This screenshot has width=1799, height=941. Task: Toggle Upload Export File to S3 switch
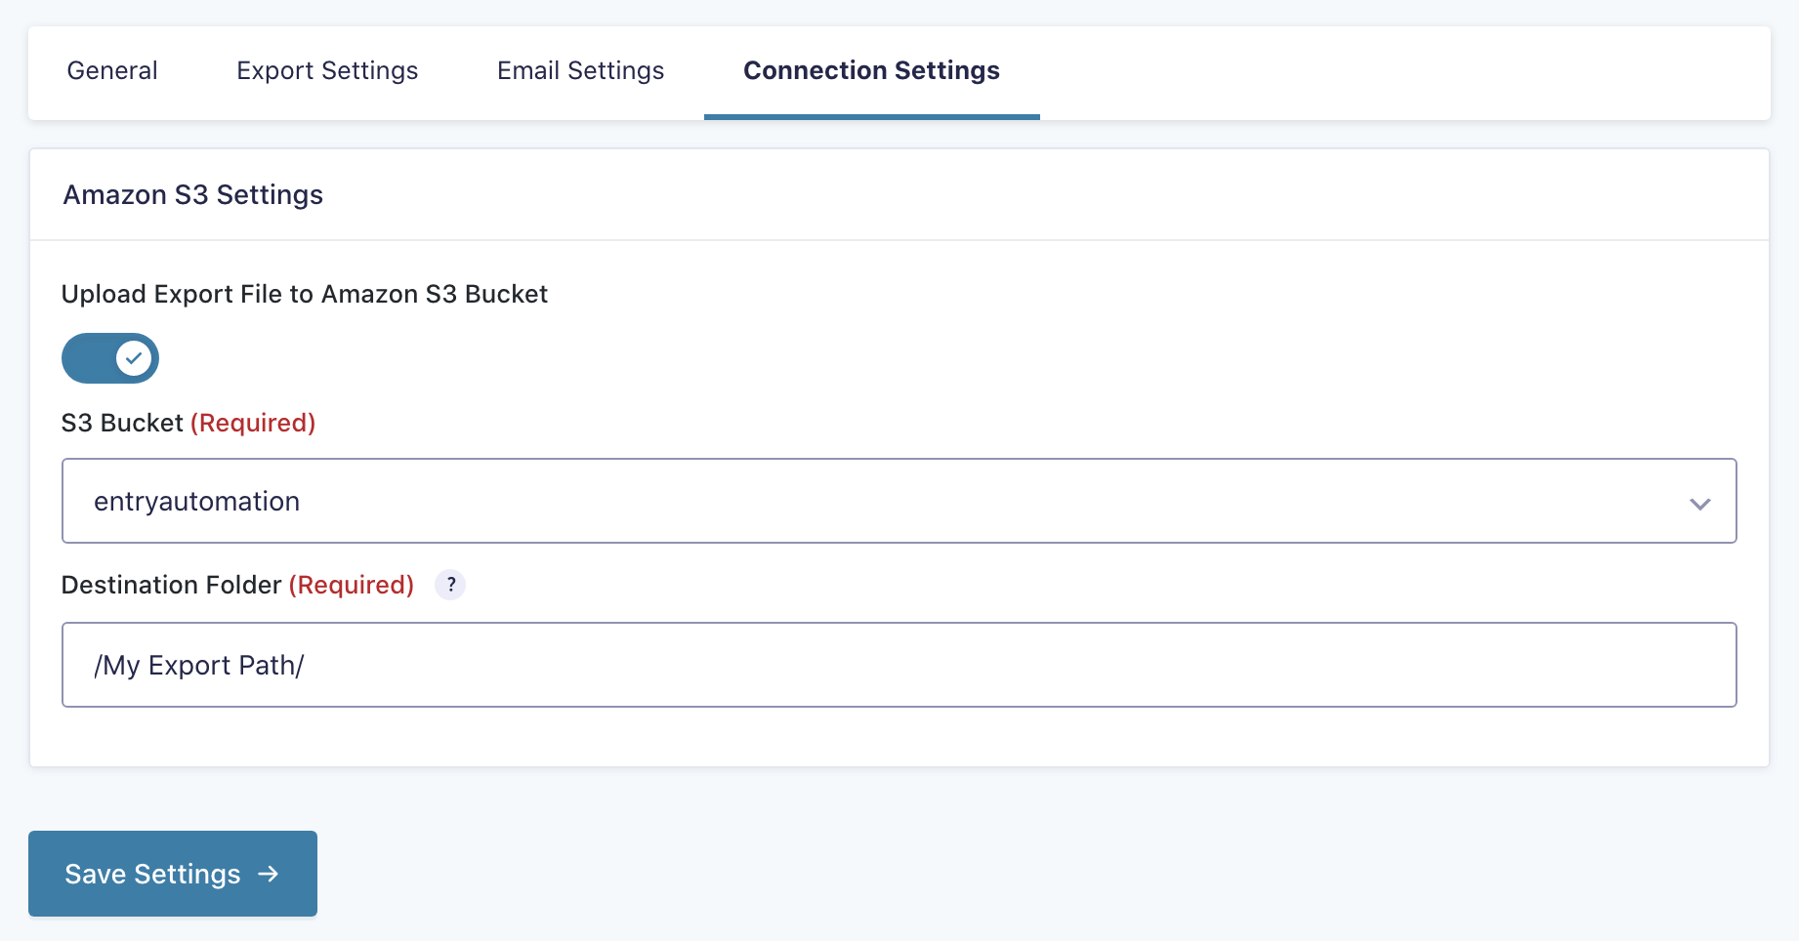tap(110, 358)
